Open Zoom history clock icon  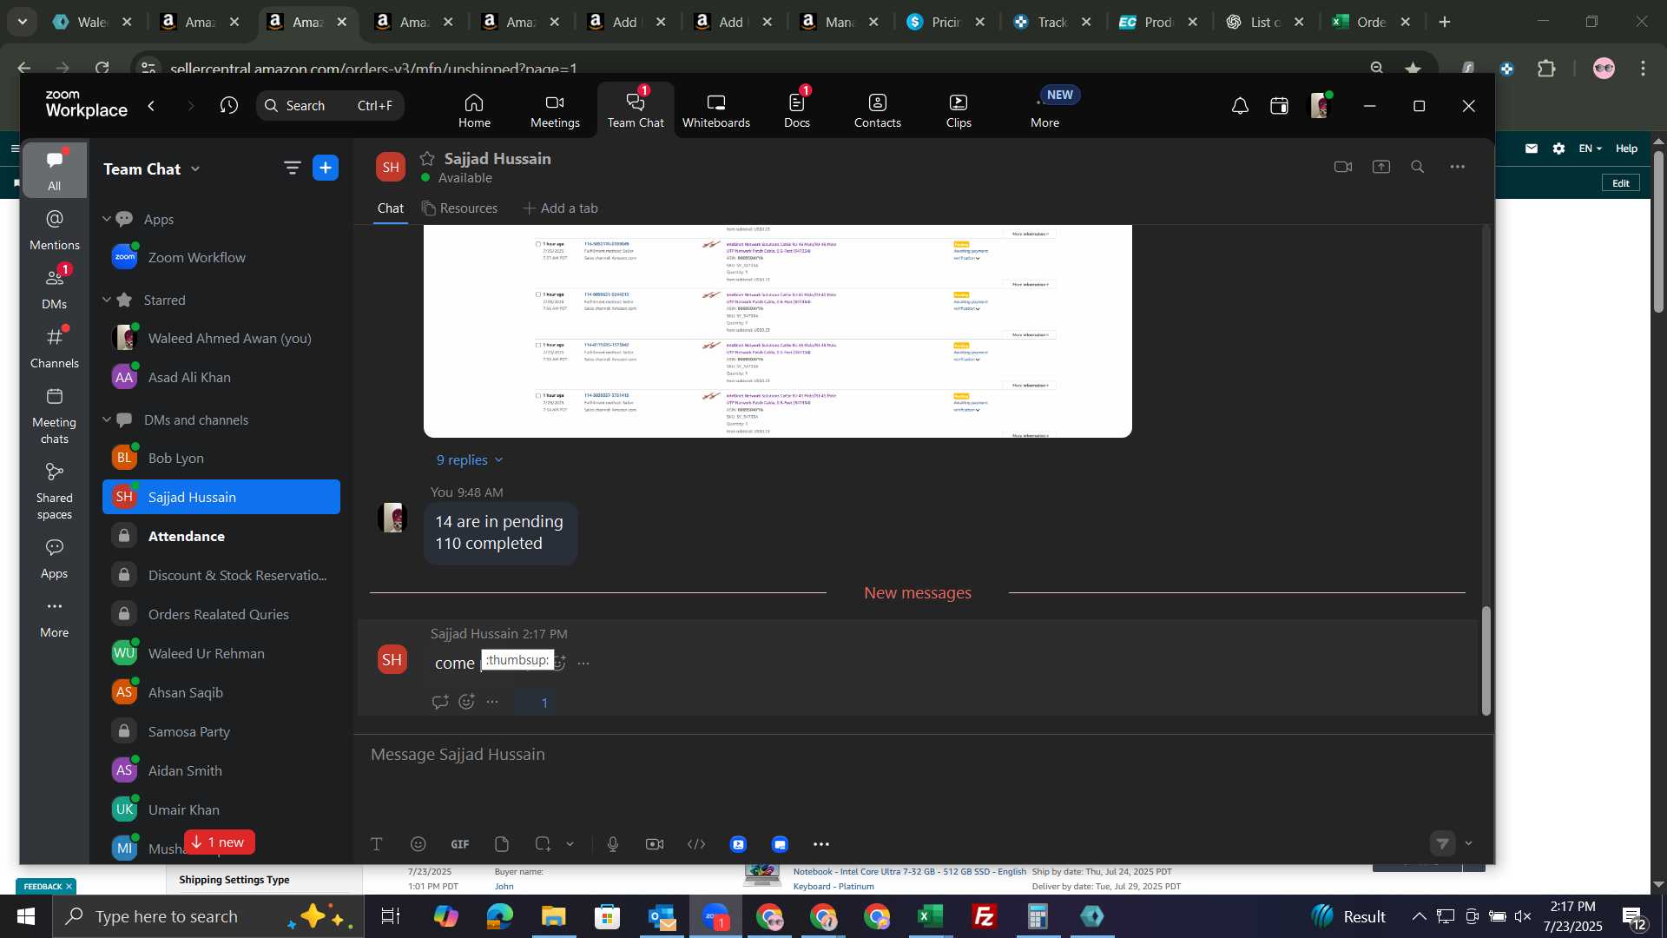[228, 106]
